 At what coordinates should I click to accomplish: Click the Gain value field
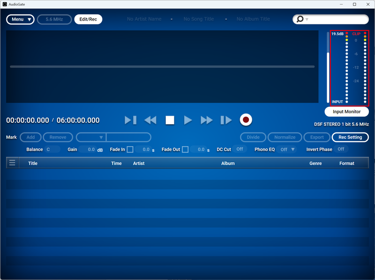point(88,149)
